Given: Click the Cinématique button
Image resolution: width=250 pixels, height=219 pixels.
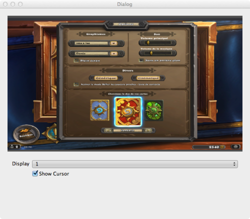Looking at the screenshot, I should (148, 78).
